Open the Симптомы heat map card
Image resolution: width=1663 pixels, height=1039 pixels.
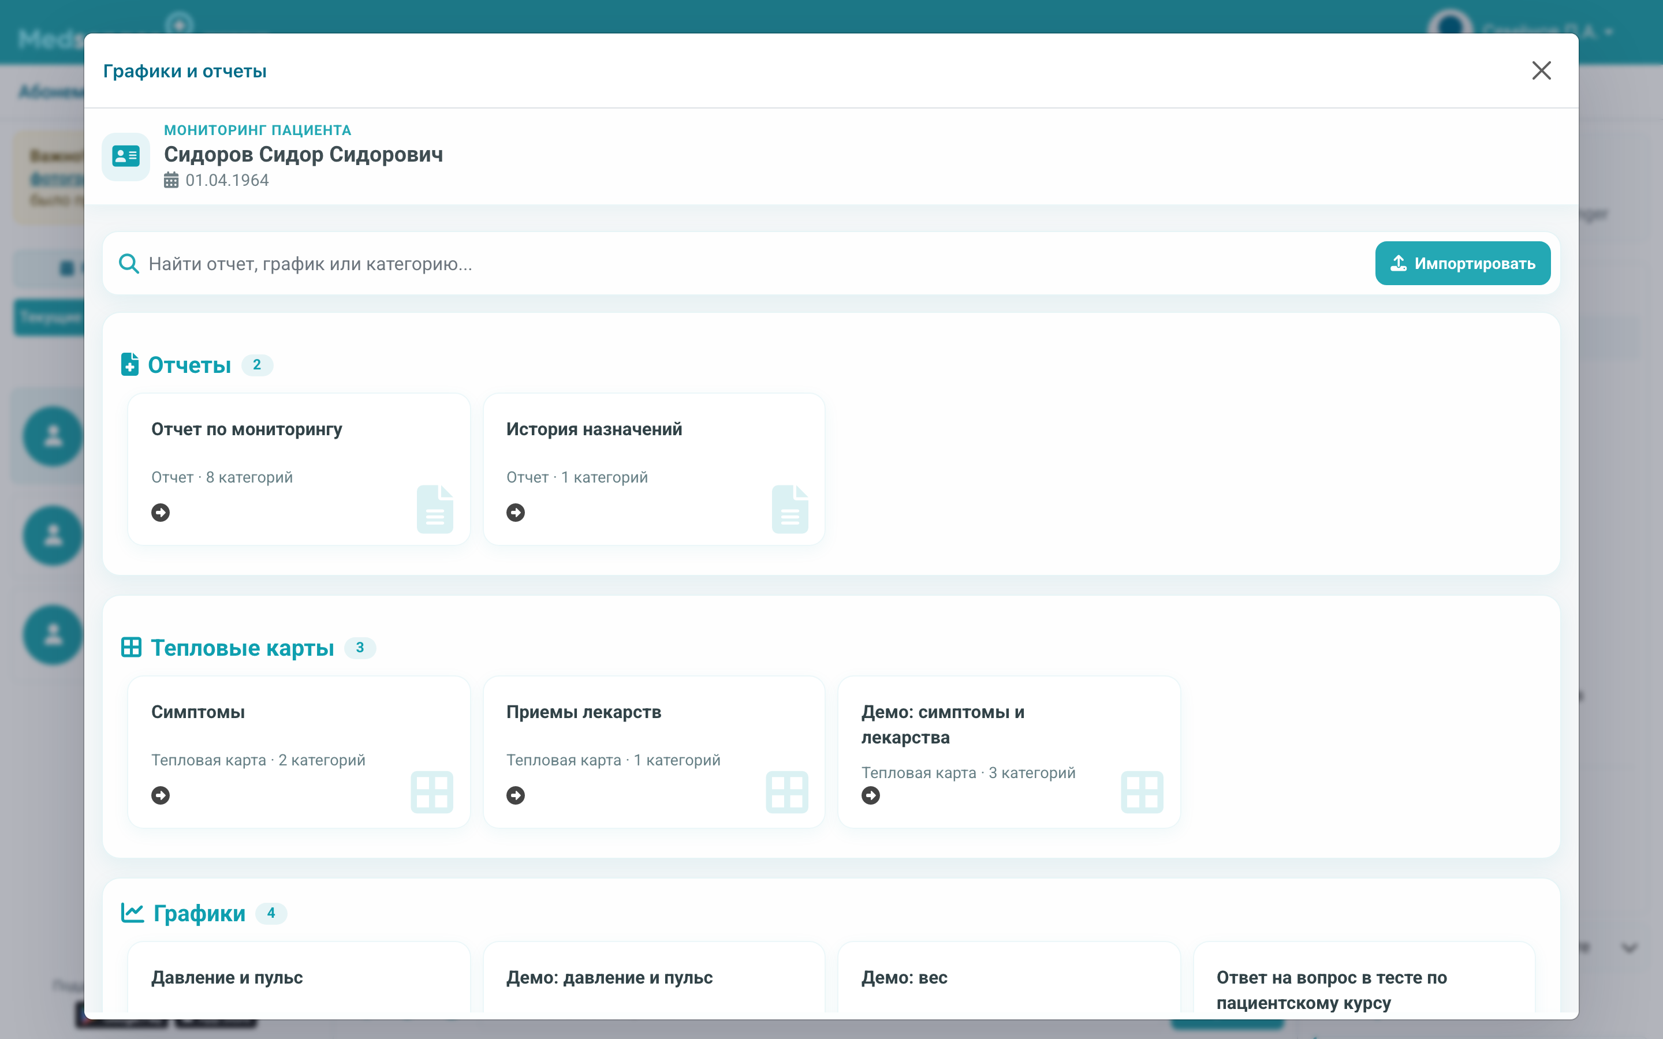coord(299,752)
